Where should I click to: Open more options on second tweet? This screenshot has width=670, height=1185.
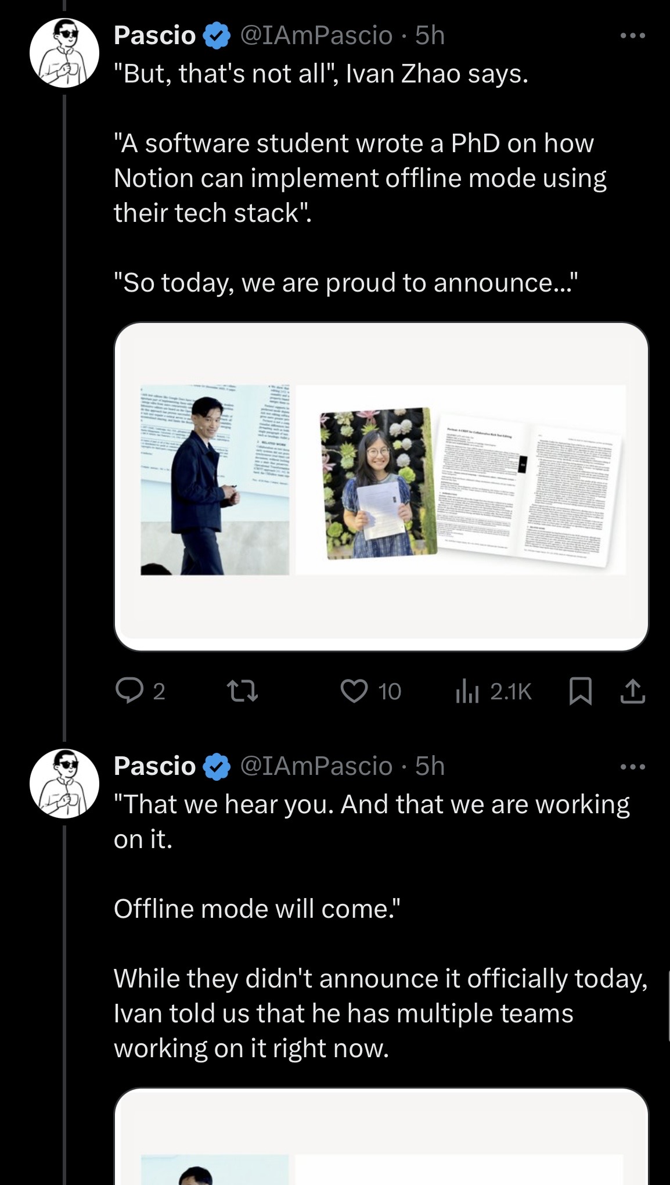click(632, 767)
